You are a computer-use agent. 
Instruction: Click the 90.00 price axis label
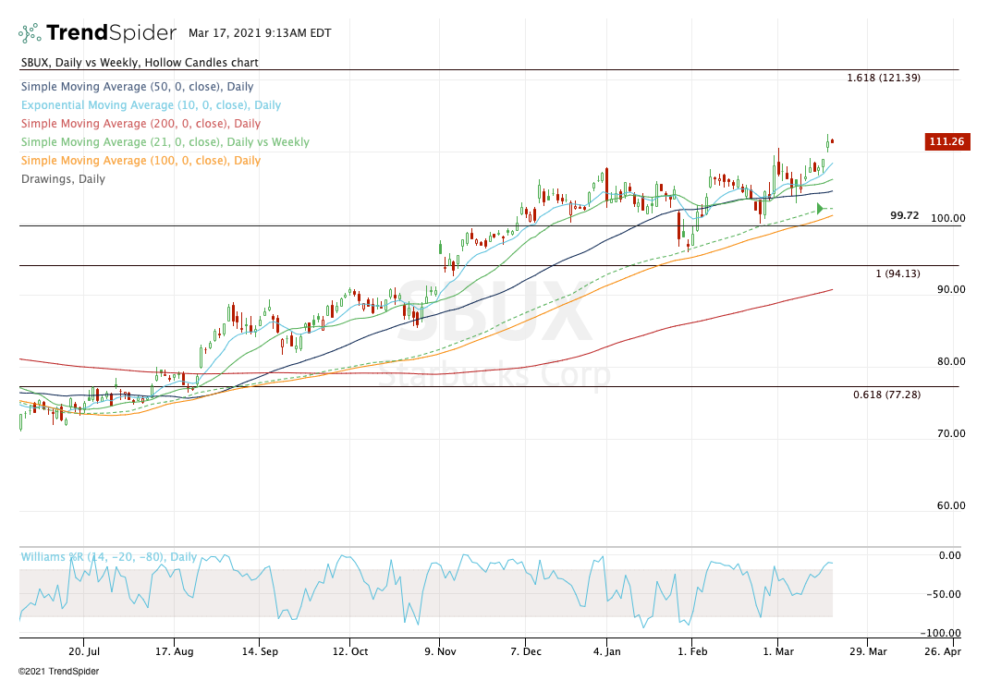point(950,289)
